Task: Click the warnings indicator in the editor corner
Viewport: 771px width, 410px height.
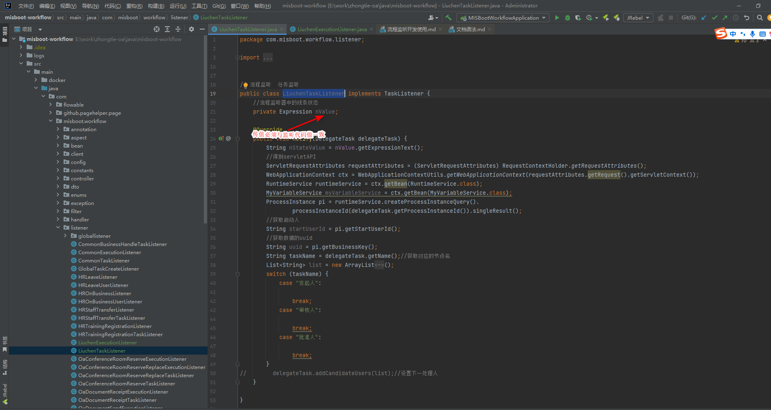Action: click(x=747, y=41)
